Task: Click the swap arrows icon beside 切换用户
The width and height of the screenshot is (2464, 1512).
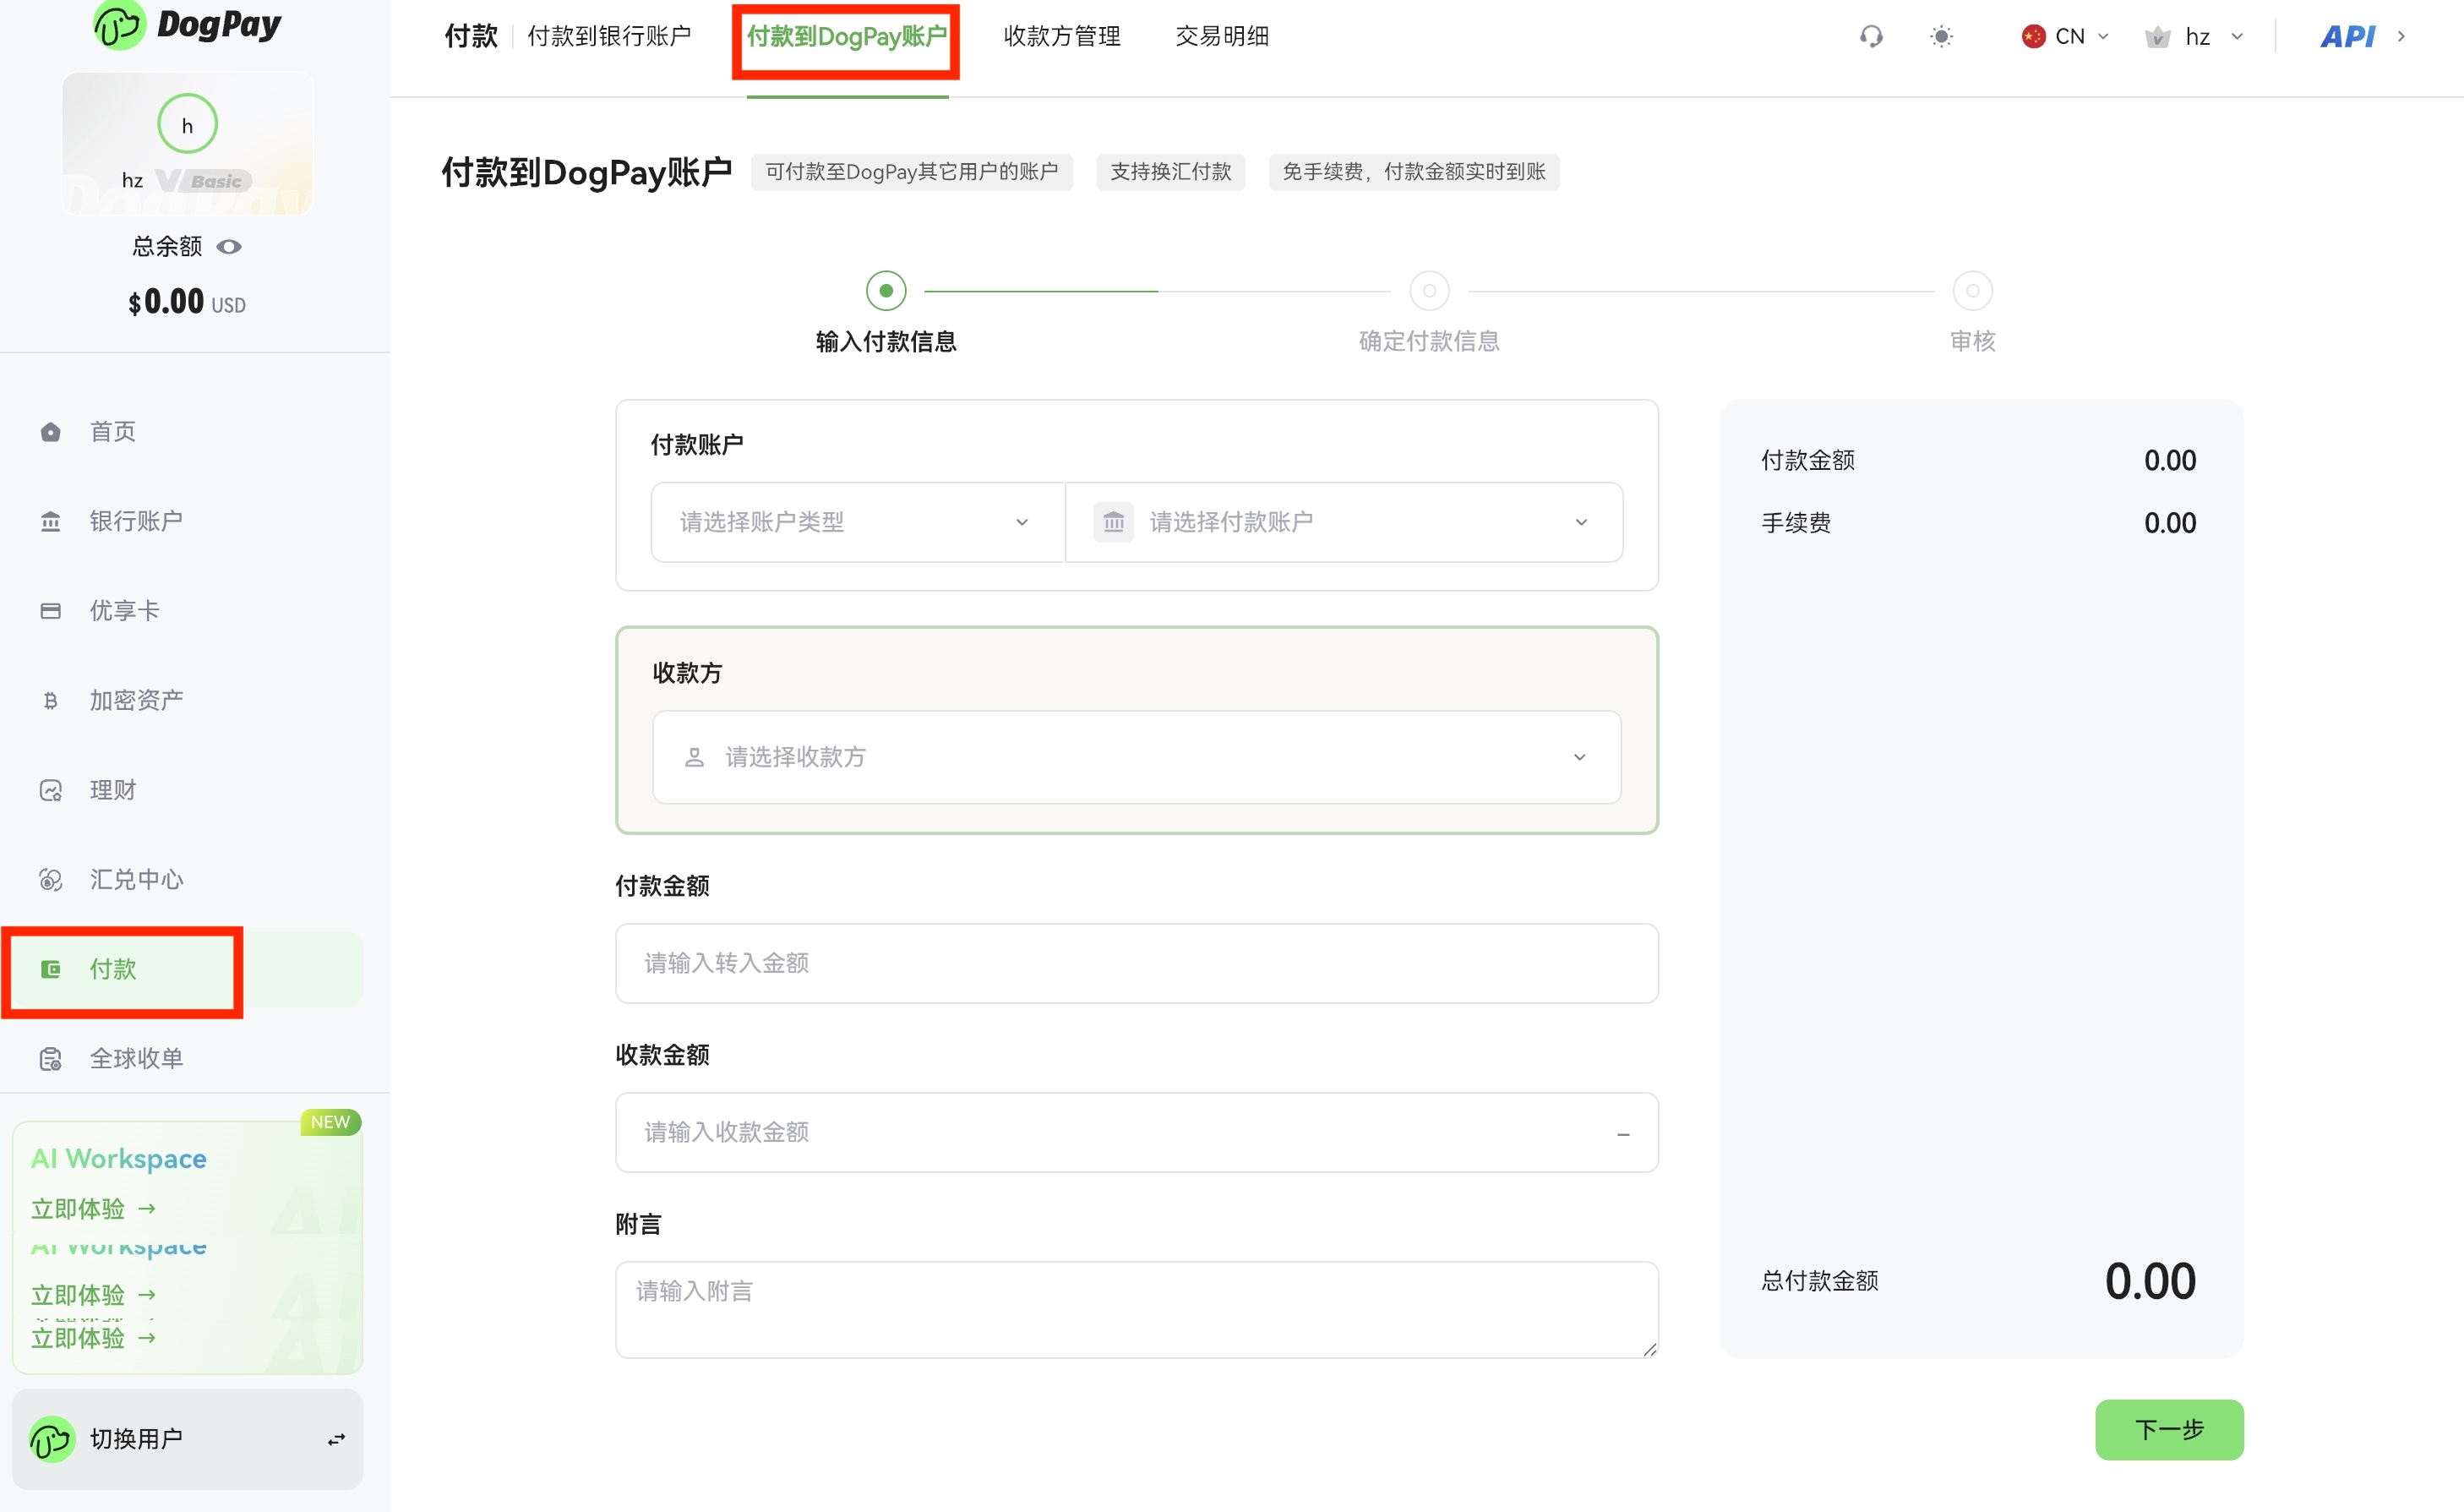Action: [x=336, y=1439]
